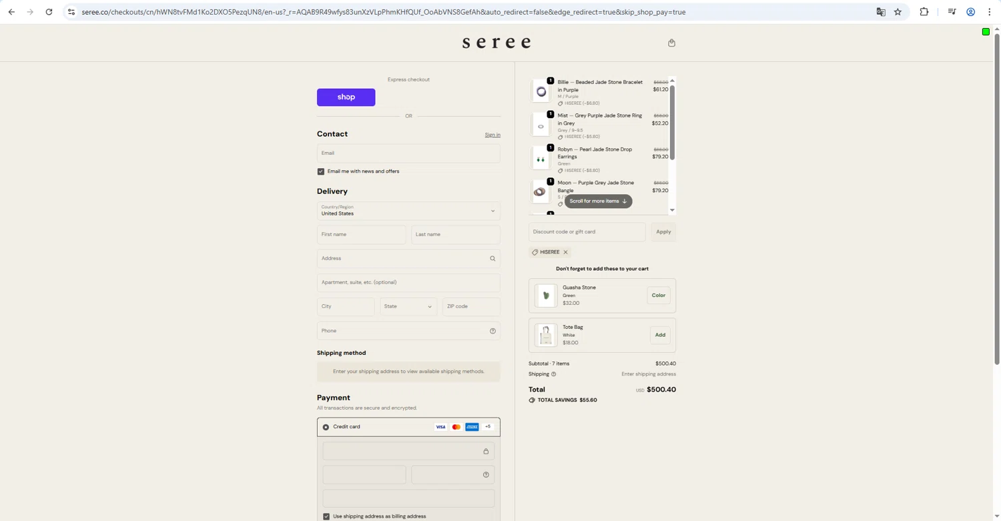
Task: Reload the checkout page
Action: (x=49, y=12)
